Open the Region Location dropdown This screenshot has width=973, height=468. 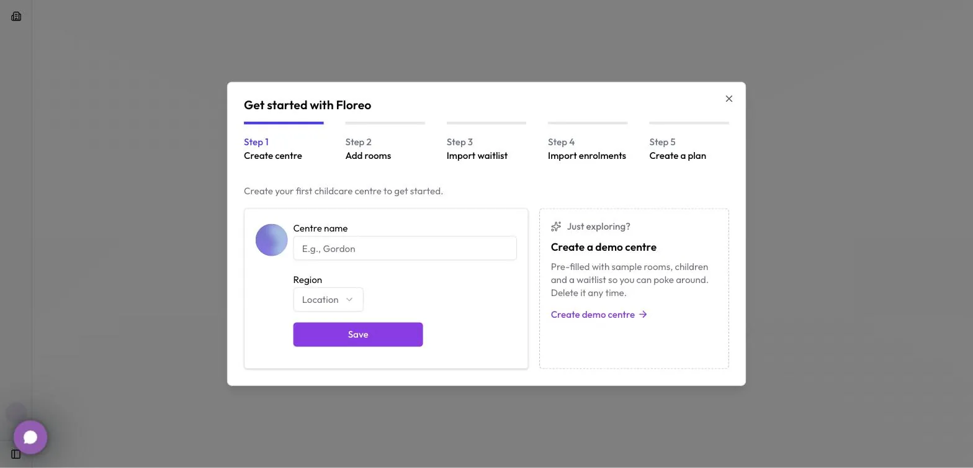point(328,300)
